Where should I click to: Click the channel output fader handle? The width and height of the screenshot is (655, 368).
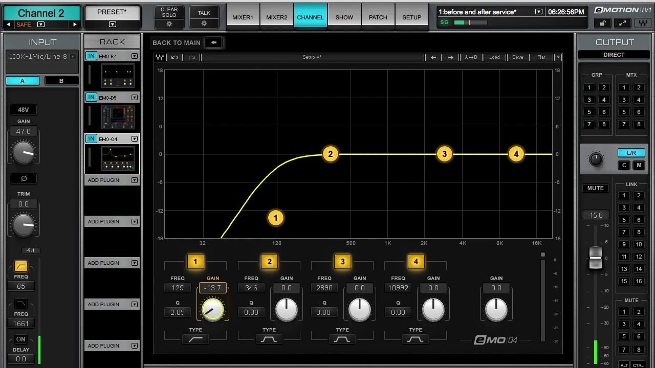pos(595,258)
